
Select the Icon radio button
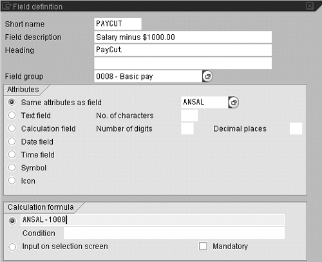(12, 181)
